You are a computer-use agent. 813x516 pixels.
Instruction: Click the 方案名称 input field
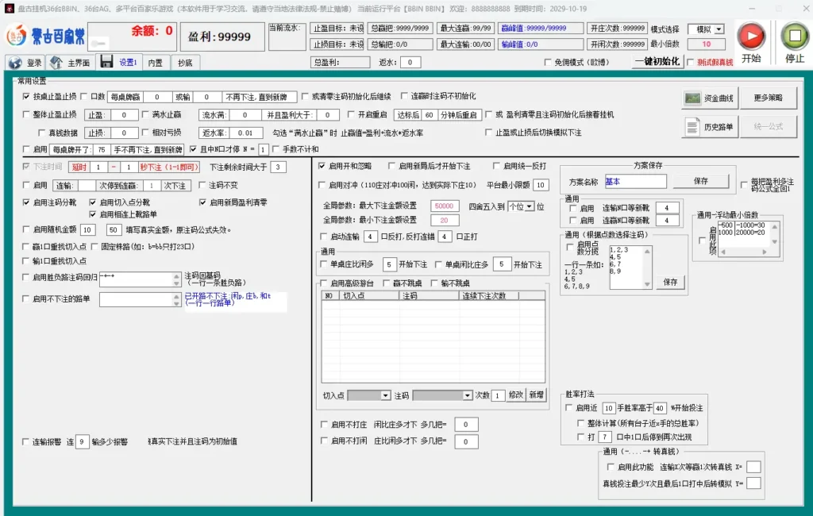coord(635,182)
